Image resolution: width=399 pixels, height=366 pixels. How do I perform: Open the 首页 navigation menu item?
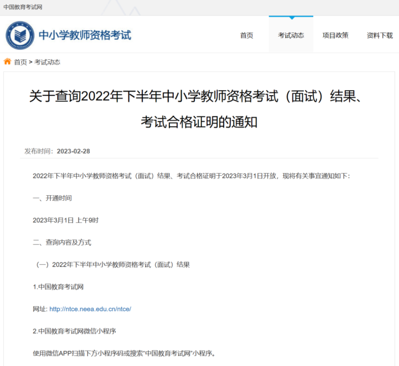pyautogui.click(x=247, y=35)
